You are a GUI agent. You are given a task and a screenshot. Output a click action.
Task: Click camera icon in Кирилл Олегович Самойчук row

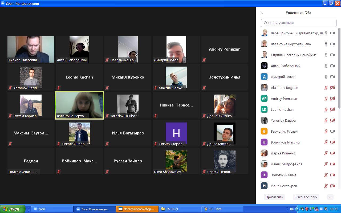pos(332,55)
